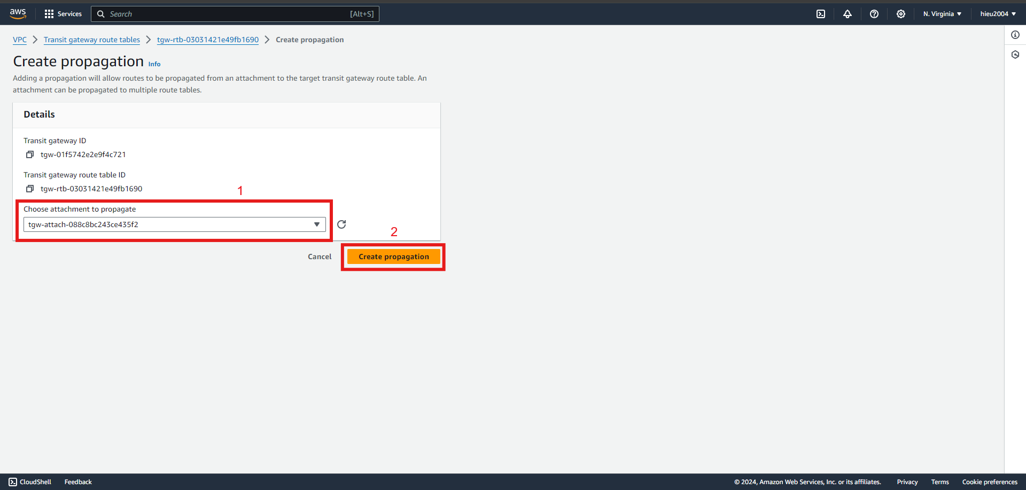Open the hieu2004 account menu

click(x=998, y=14)
